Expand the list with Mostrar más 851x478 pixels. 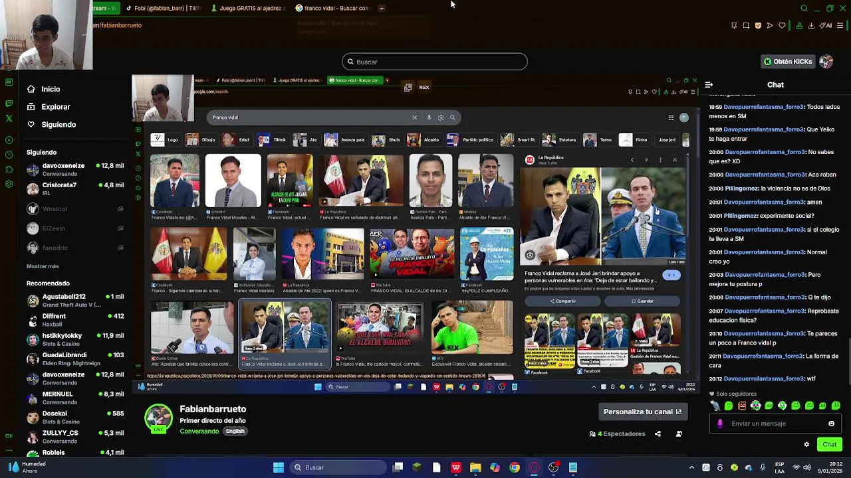click(43, 266)
